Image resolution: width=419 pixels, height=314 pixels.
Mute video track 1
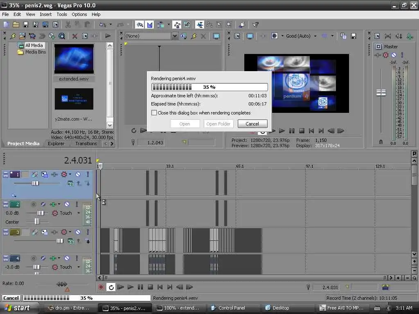click(x=78, y=174)
